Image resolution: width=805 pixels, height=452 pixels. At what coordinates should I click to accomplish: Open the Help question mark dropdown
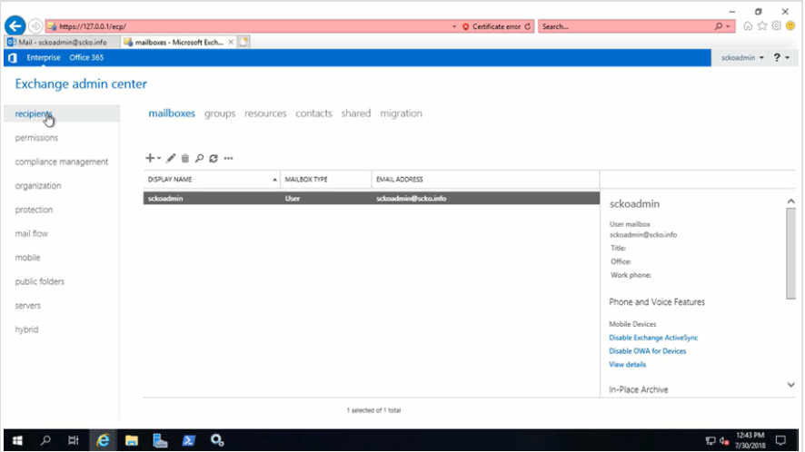click(x=780, y=58)
